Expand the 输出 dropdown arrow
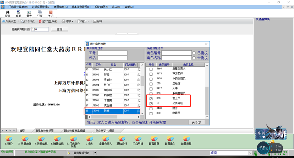Viewport: 294px width, 158px height. pyautogui.click(x=88, y=21)
